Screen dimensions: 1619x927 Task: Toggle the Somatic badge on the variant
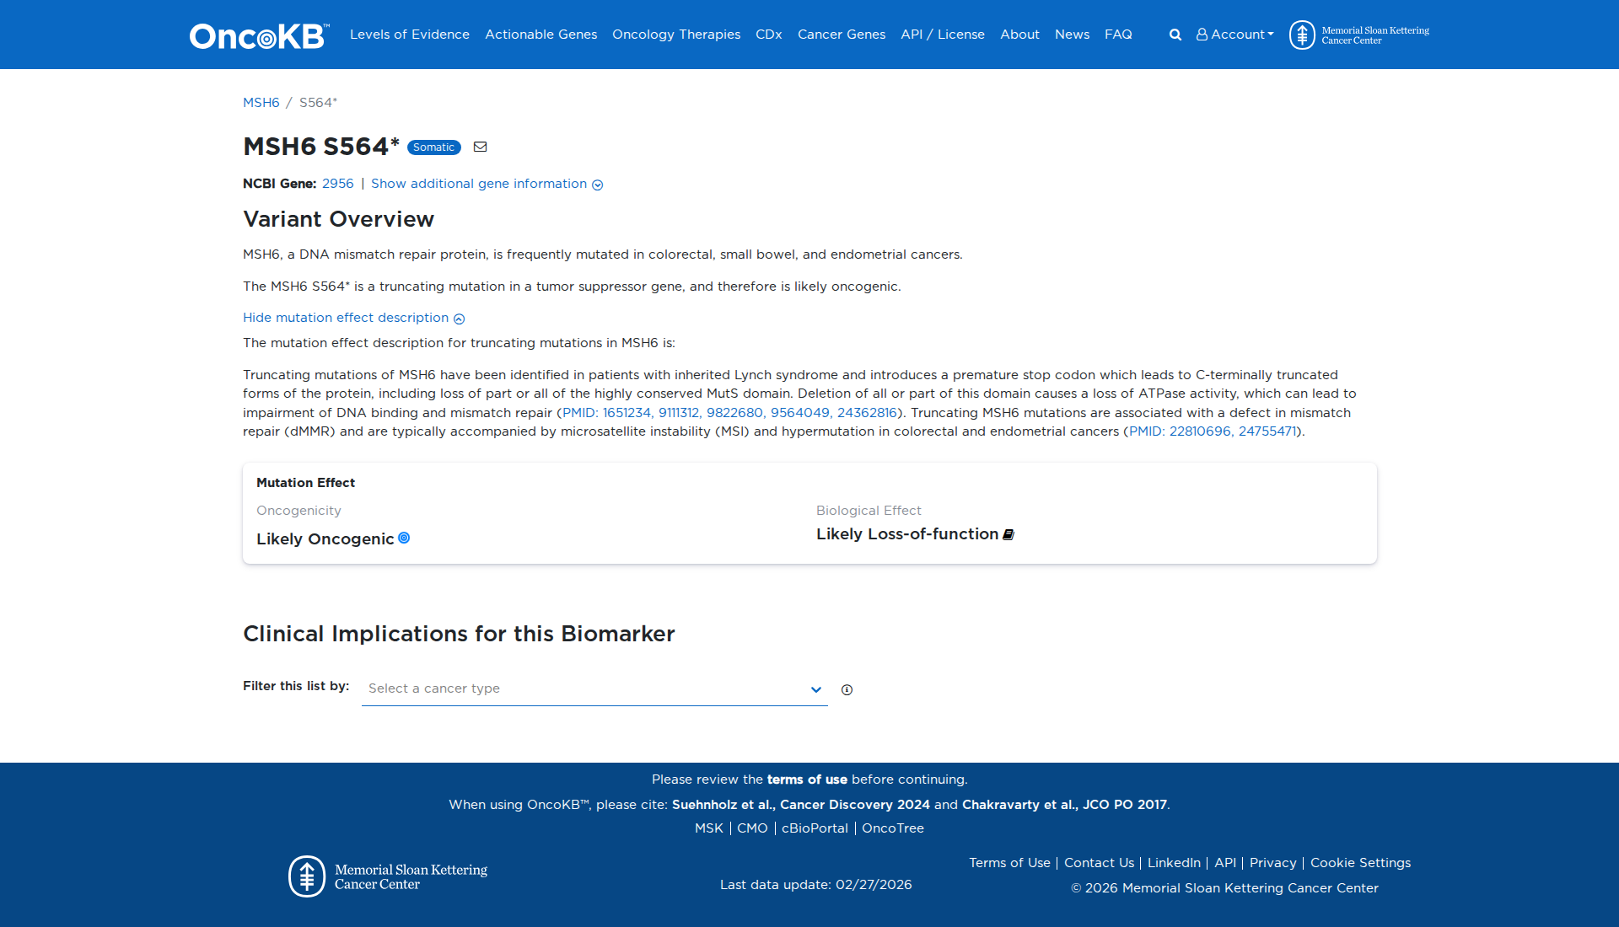tap(433, 147)
